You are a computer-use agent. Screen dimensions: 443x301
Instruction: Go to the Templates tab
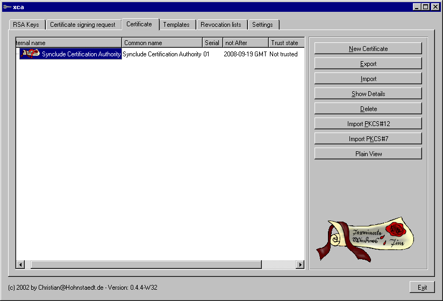[x=176, y=25]
